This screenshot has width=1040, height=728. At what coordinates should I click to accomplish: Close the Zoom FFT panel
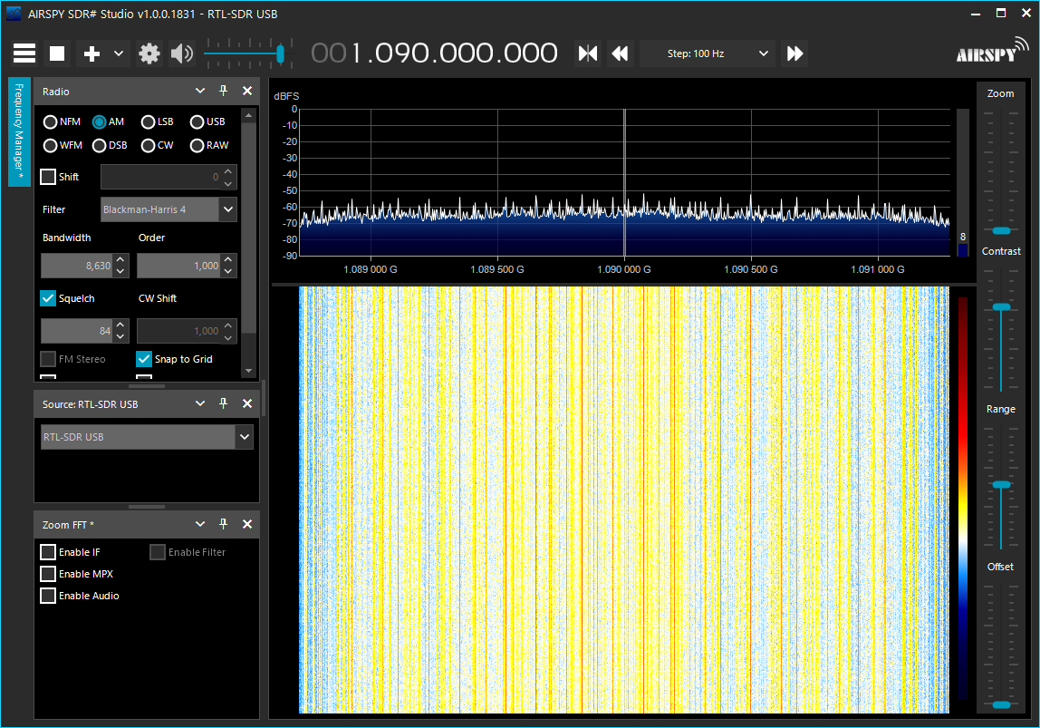click(x=247, y=524)
